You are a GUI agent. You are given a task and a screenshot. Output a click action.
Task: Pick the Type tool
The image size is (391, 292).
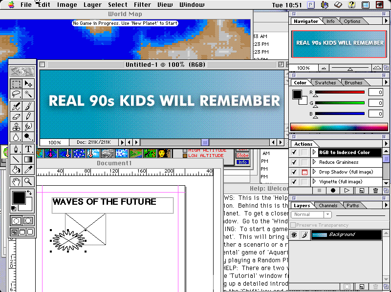click(x=28, y=149)
